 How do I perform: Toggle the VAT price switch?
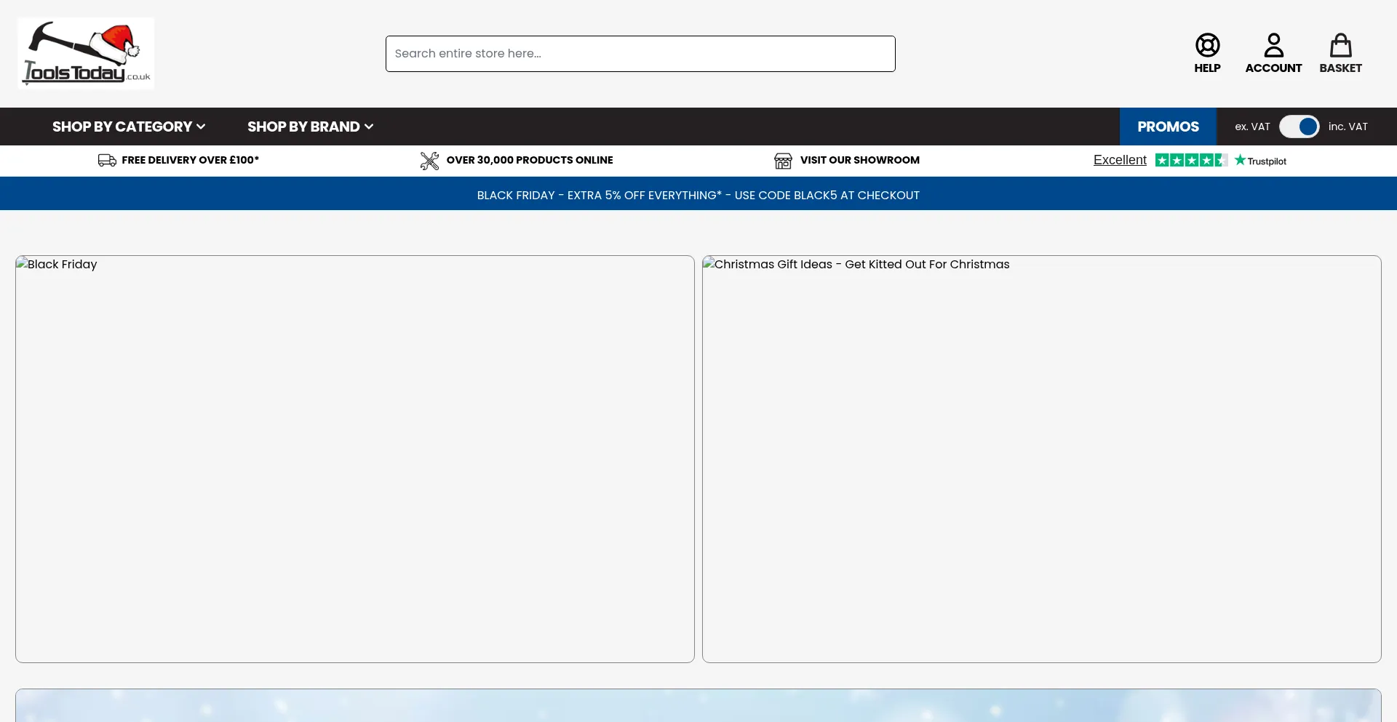[x=1299, y=127]
